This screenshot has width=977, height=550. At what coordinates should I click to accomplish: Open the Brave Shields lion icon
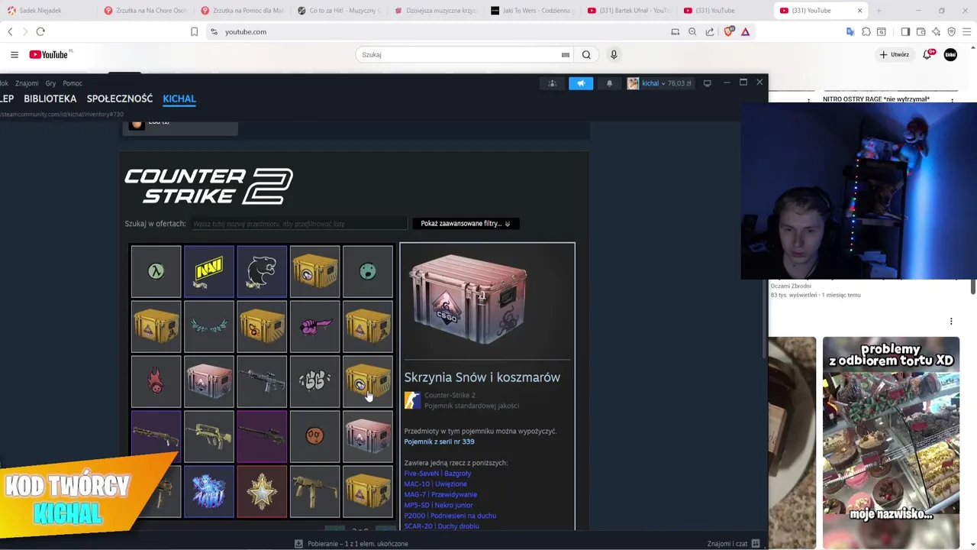[x=729, y=31]
